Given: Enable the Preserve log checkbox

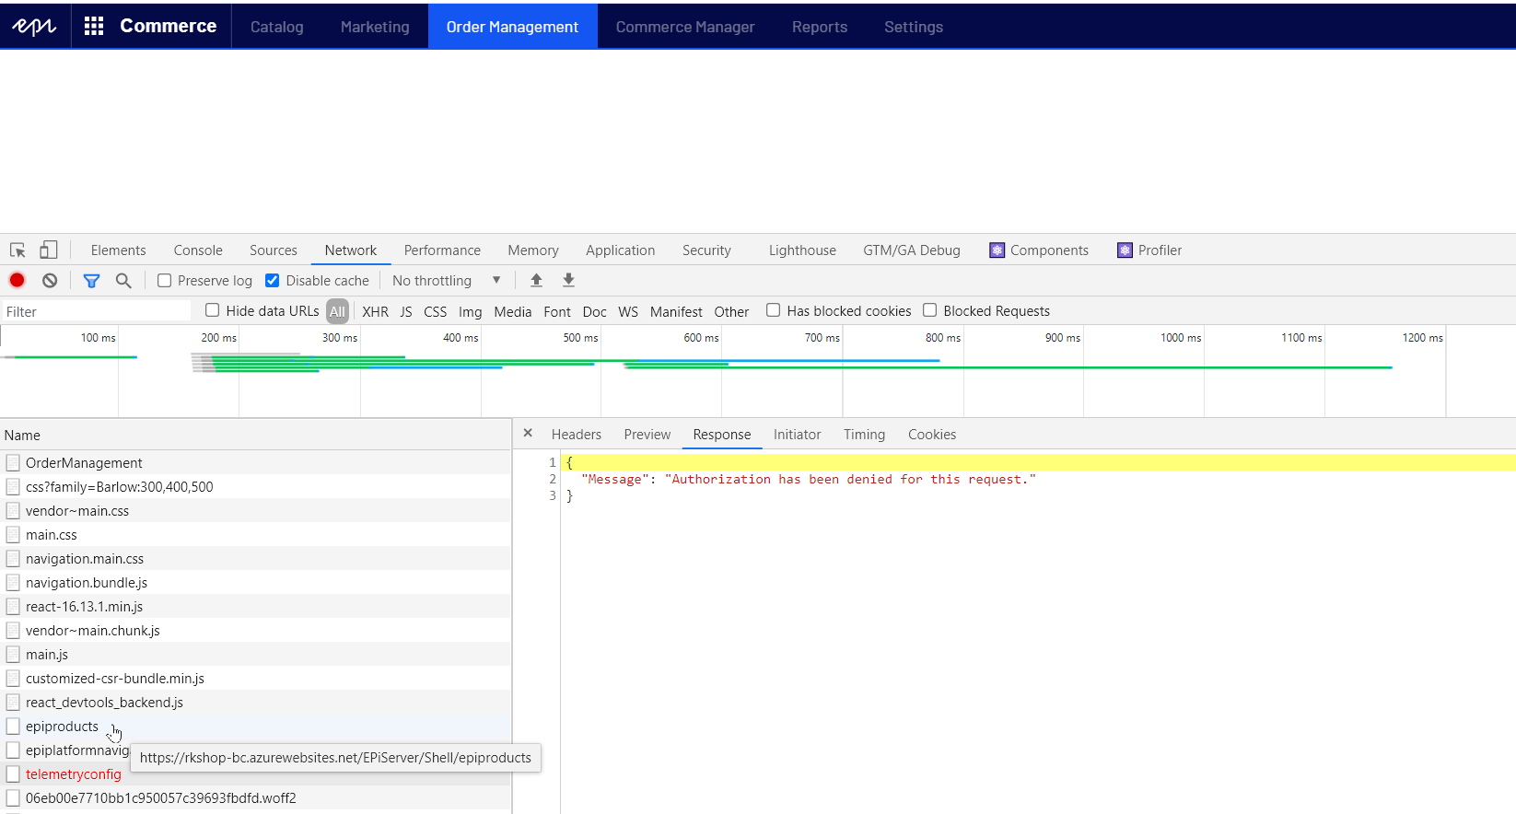Looking at the screenshot, I should 165,281.
